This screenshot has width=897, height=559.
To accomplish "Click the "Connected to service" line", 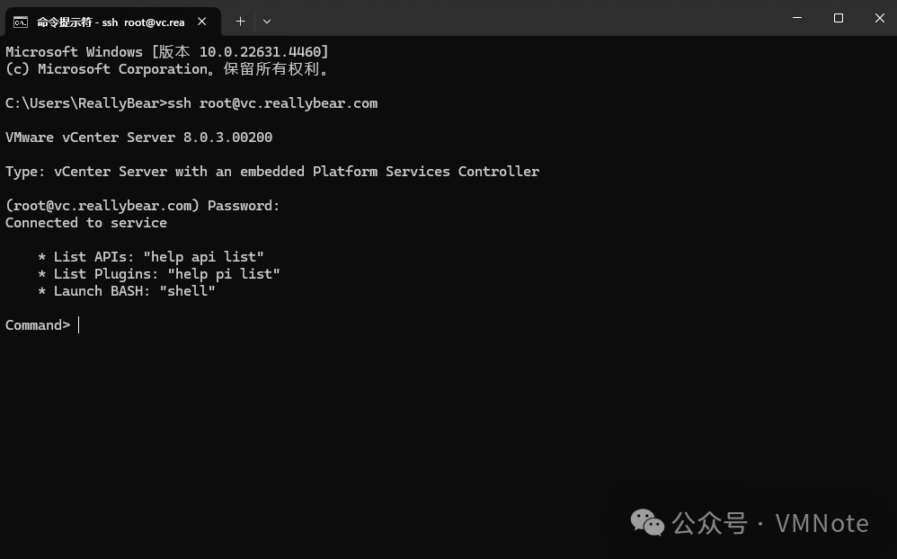I will click(x=86, y=223).
